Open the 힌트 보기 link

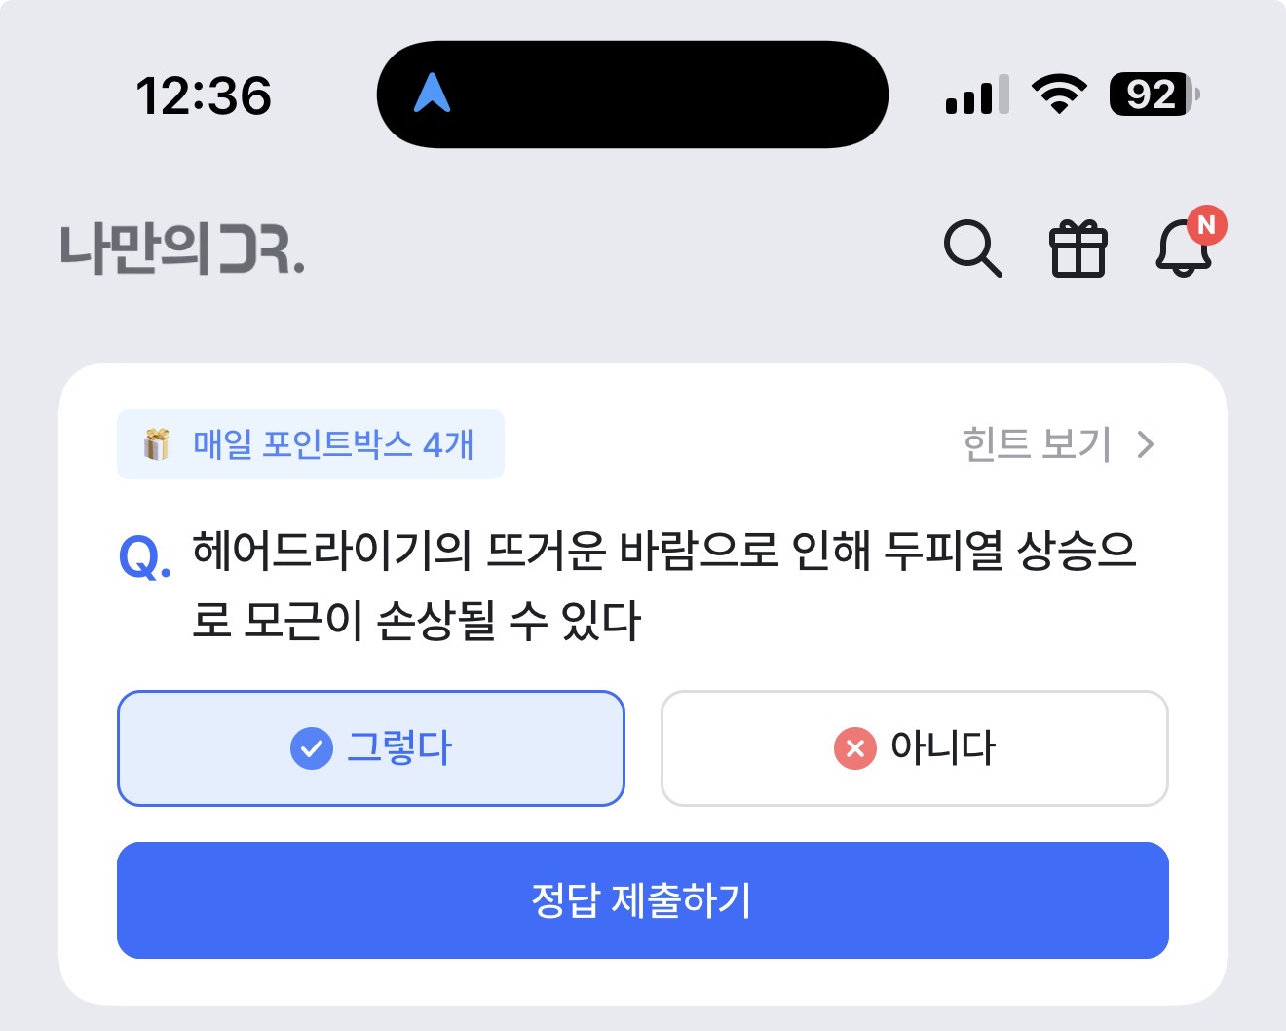pos(1037,444)
